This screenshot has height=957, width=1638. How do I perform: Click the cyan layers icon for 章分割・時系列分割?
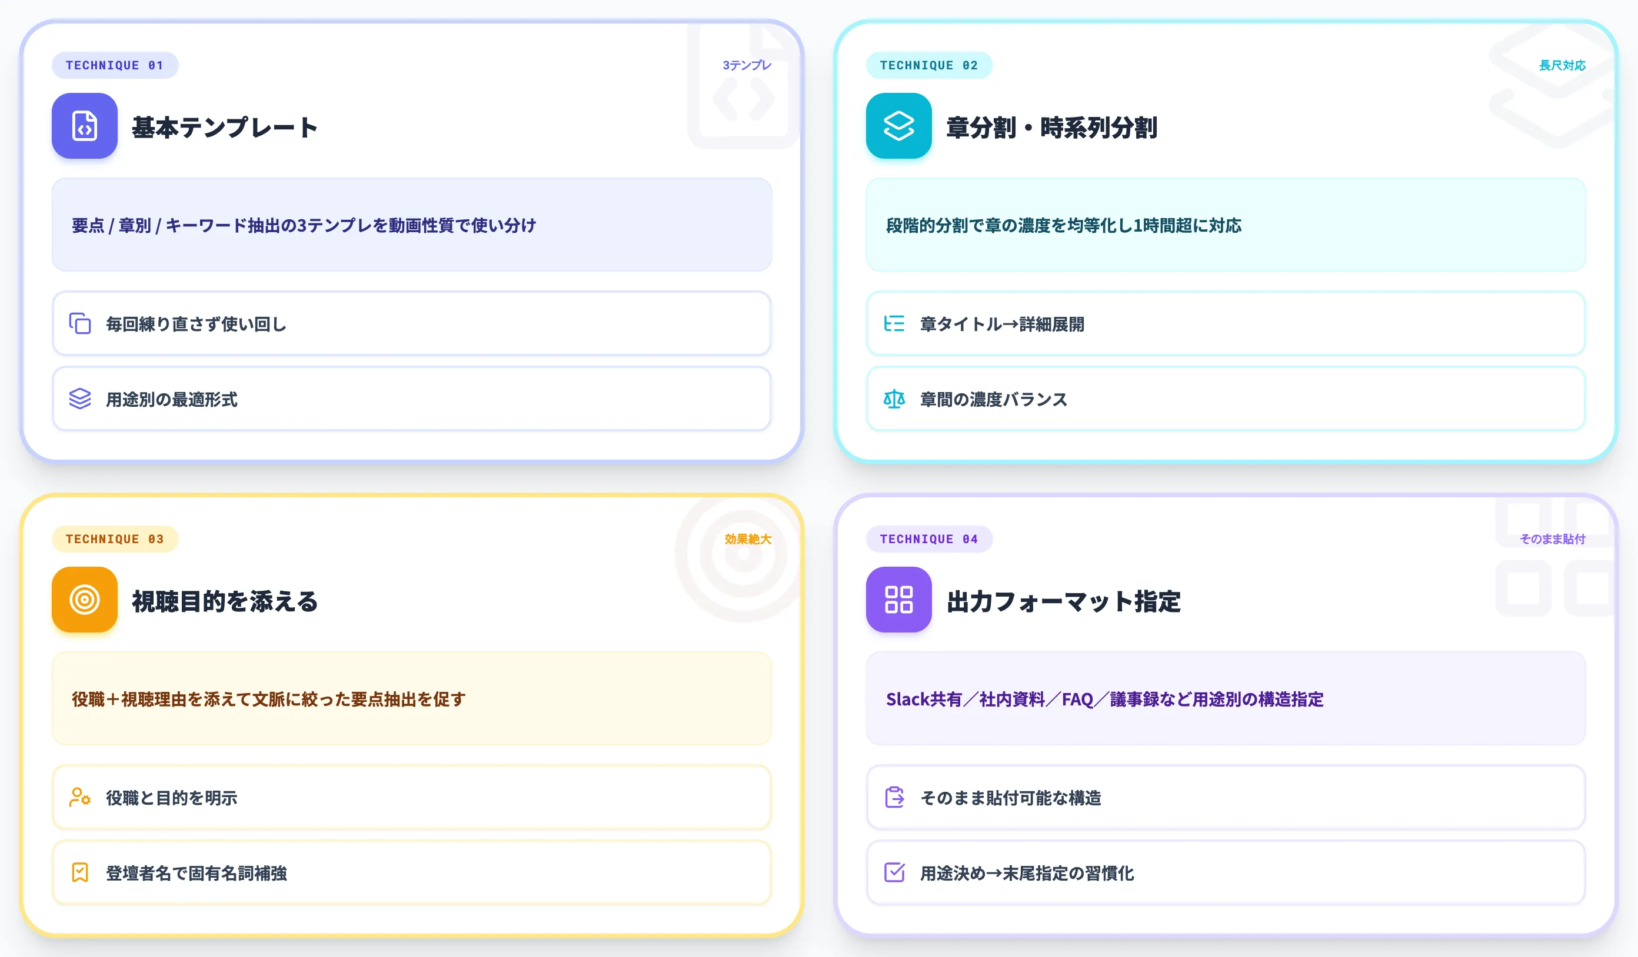(x=898, y=126)
